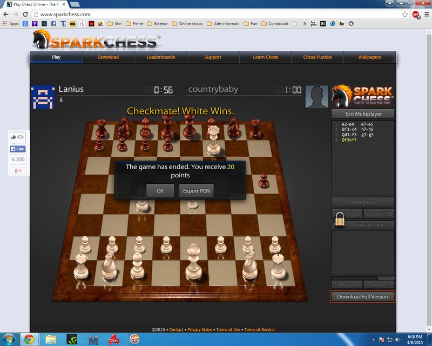Bookmark this page with the star icon
The height and width of the screenshot is (346, 432).
click(404, 15)
